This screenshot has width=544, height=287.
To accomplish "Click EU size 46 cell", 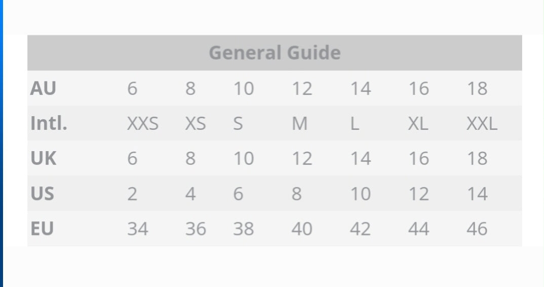I will tap(477, 229).
